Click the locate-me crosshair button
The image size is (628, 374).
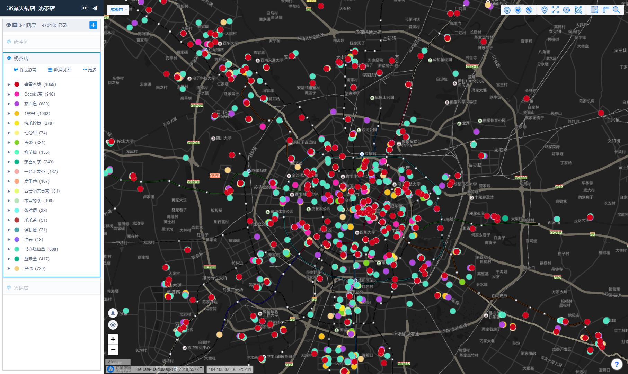(x=113, y=325)
